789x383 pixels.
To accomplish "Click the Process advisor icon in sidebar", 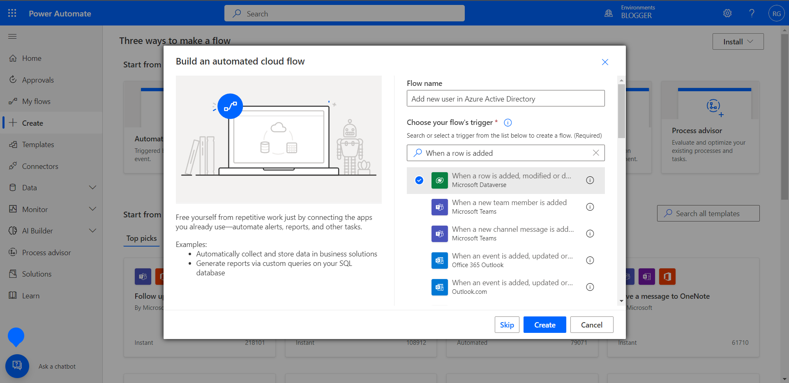I will [13, 252].
